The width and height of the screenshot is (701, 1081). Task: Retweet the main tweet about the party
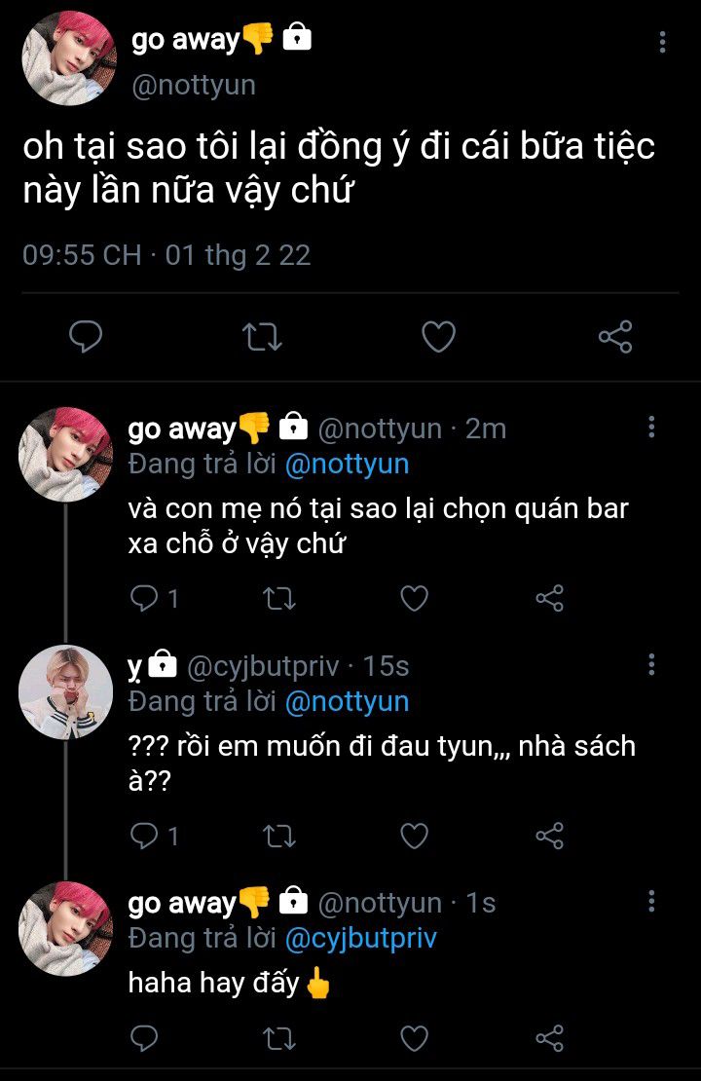tap(262, 337)
